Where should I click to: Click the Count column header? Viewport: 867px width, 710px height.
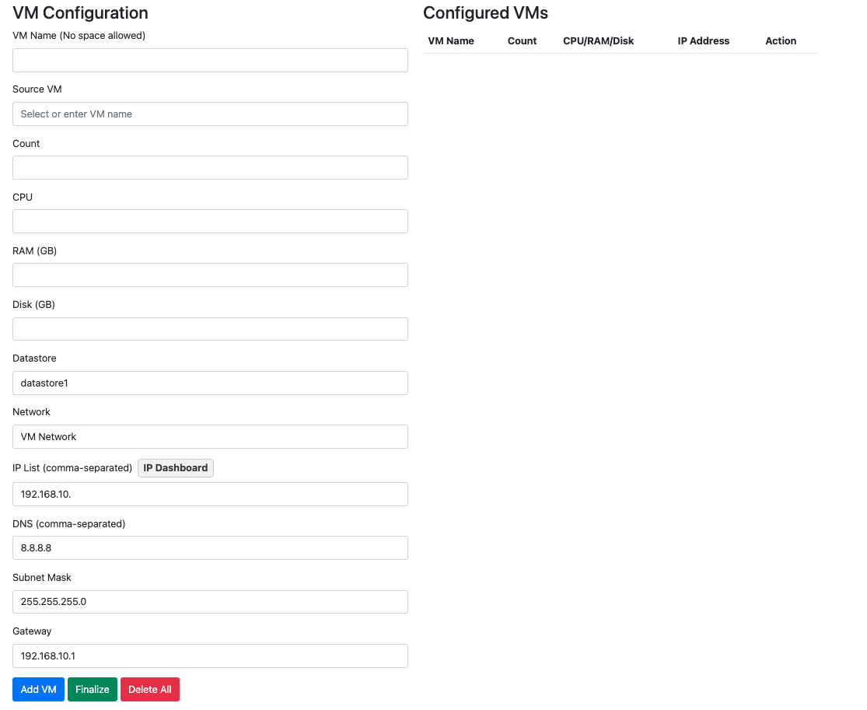523,41
